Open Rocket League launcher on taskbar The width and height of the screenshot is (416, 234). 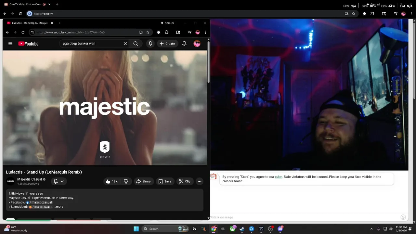[204, 229]
